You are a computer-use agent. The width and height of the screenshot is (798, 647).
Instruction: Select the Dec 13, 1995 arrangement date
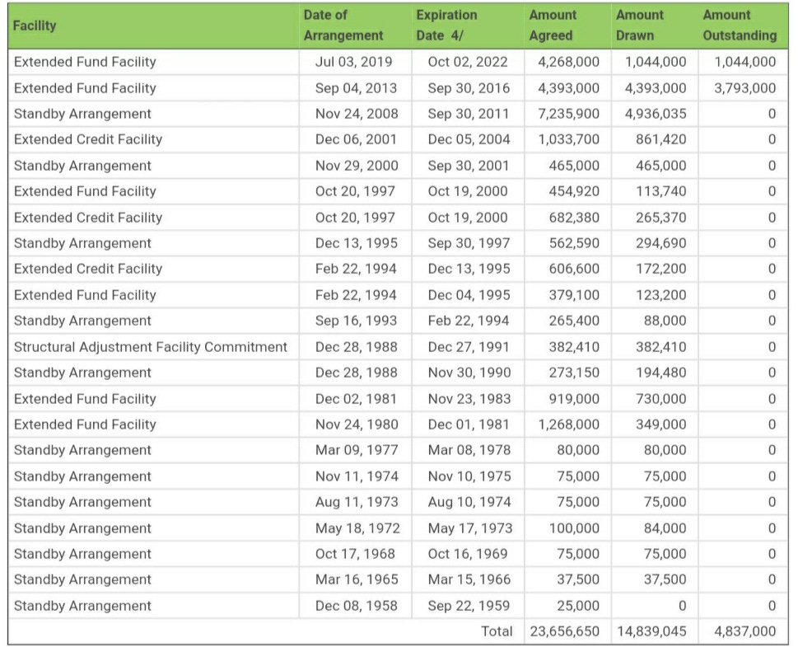pos(357,243)
